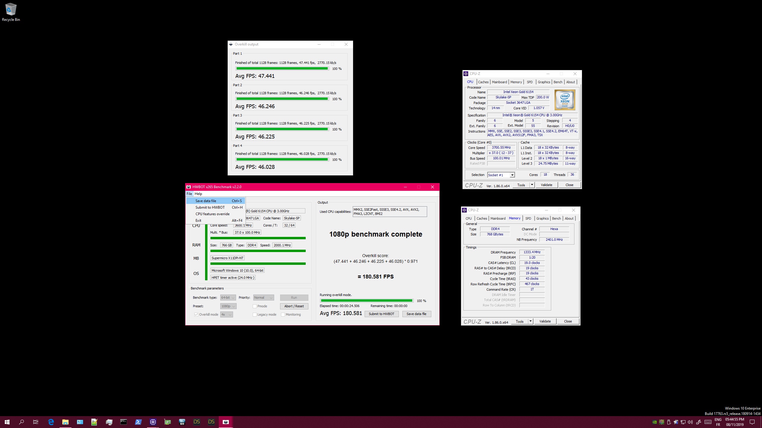Click Submit to HWBOT button in Output
762x428 pixels.
(381, 314)
